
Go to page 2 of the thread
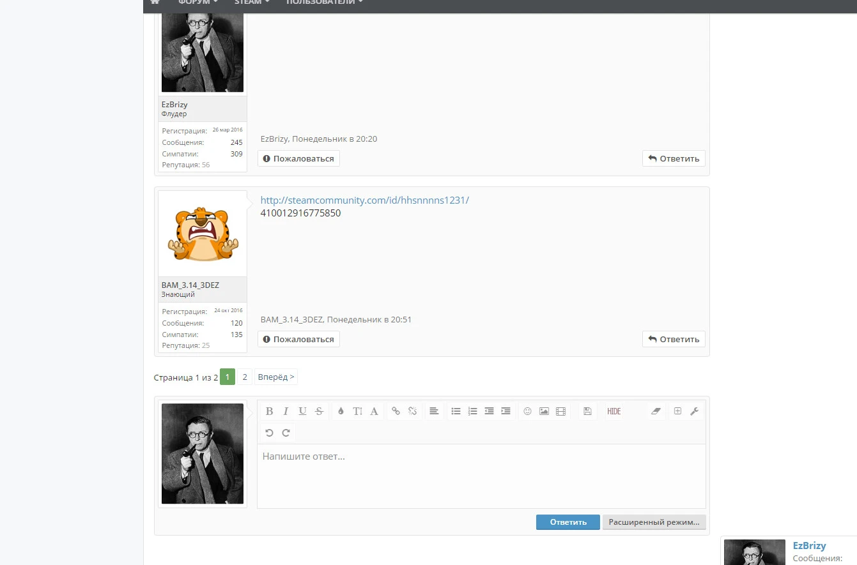[x=245, y=377]
